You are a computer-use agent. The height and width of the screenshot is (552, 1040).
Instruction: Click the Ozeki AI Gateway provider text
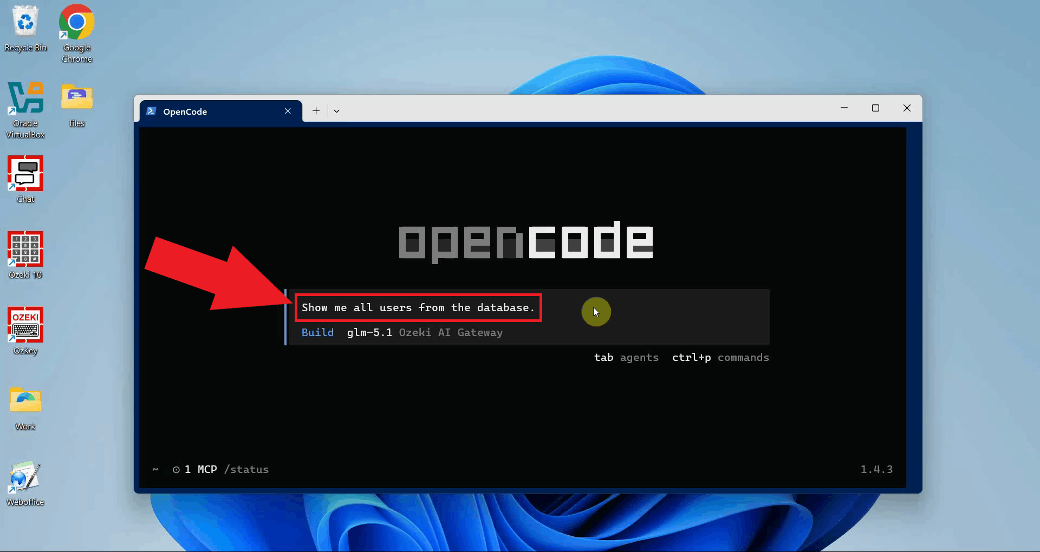click(x=451, y=332)
